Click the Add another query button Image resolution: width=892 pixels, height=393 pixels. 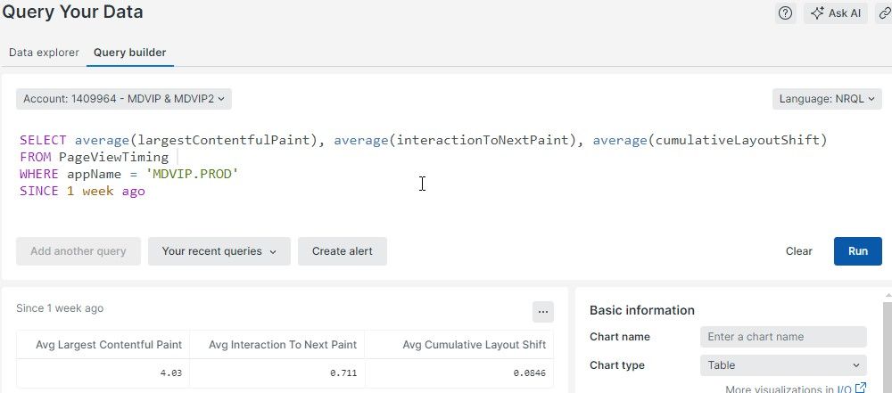click(x=78, y=251)
